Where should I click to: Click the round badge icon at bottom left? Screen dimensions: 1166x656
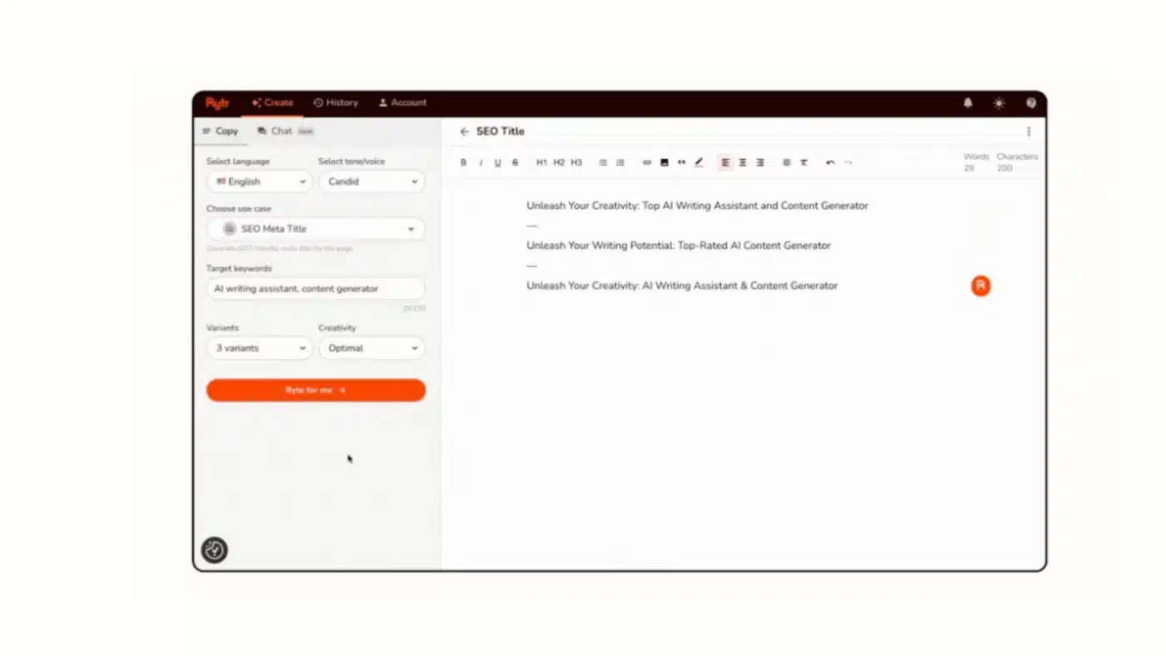click(215, 550)
